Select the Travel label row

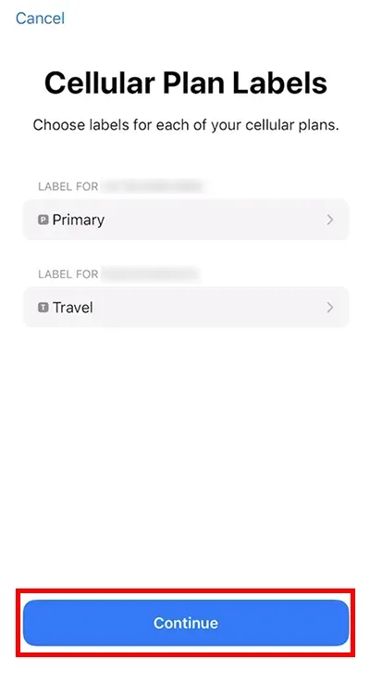point(186,307)
